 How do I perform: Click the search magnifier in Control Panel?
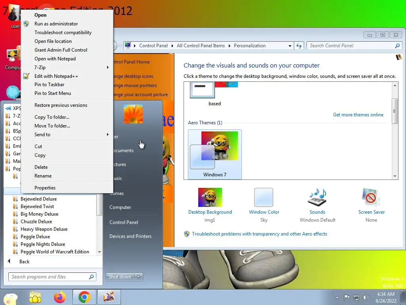click(397, 46)
